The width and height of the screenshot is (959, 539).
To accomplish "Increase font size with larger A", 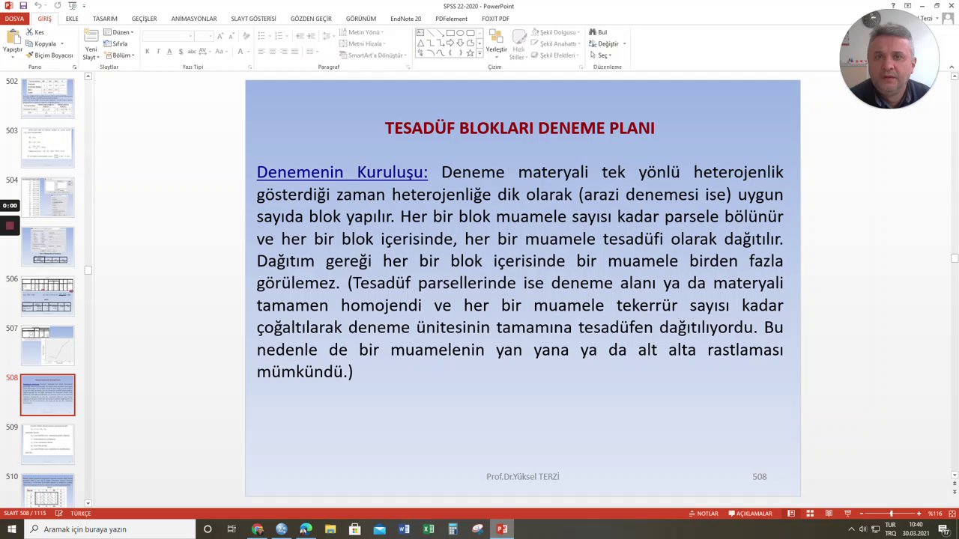I will coord(220,36).
